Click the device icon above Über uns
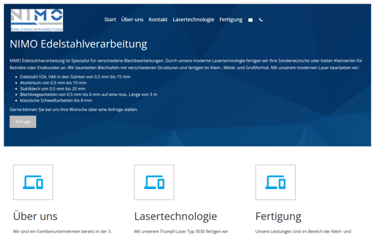The image size is (375, 234). 33,182
